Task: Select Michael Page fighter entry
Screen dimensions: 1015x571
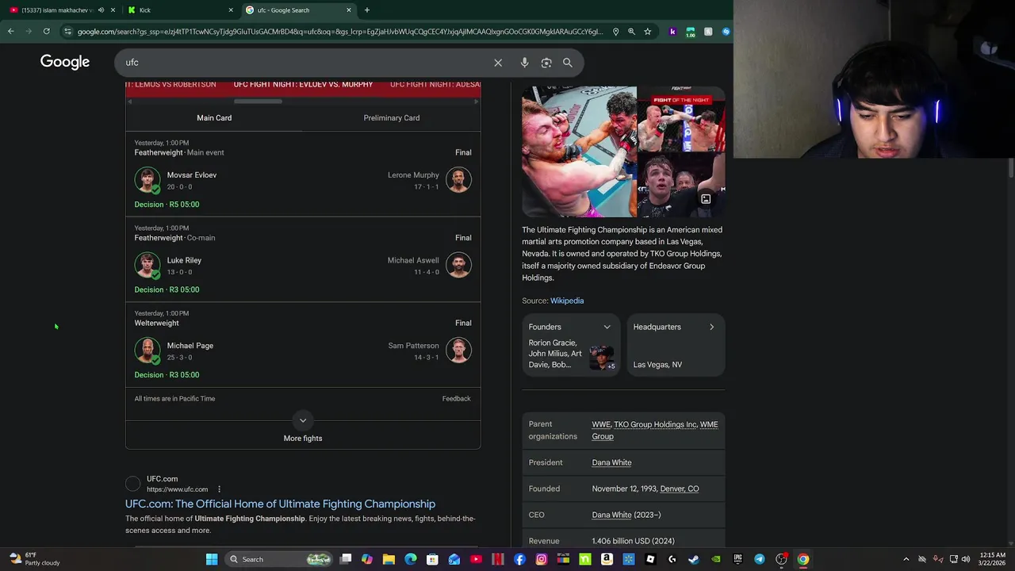Action: pos(174,351)
